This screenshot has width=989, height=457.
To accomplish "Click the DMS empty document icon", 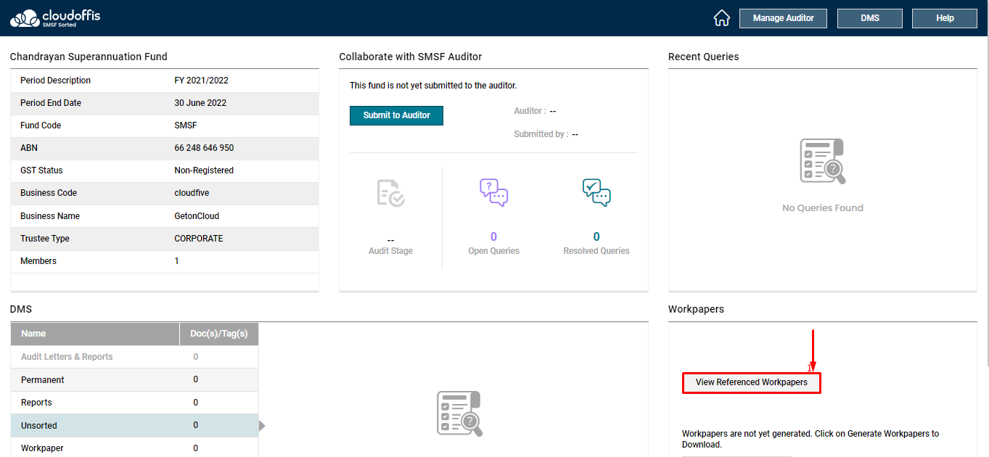I will (459, 413).
